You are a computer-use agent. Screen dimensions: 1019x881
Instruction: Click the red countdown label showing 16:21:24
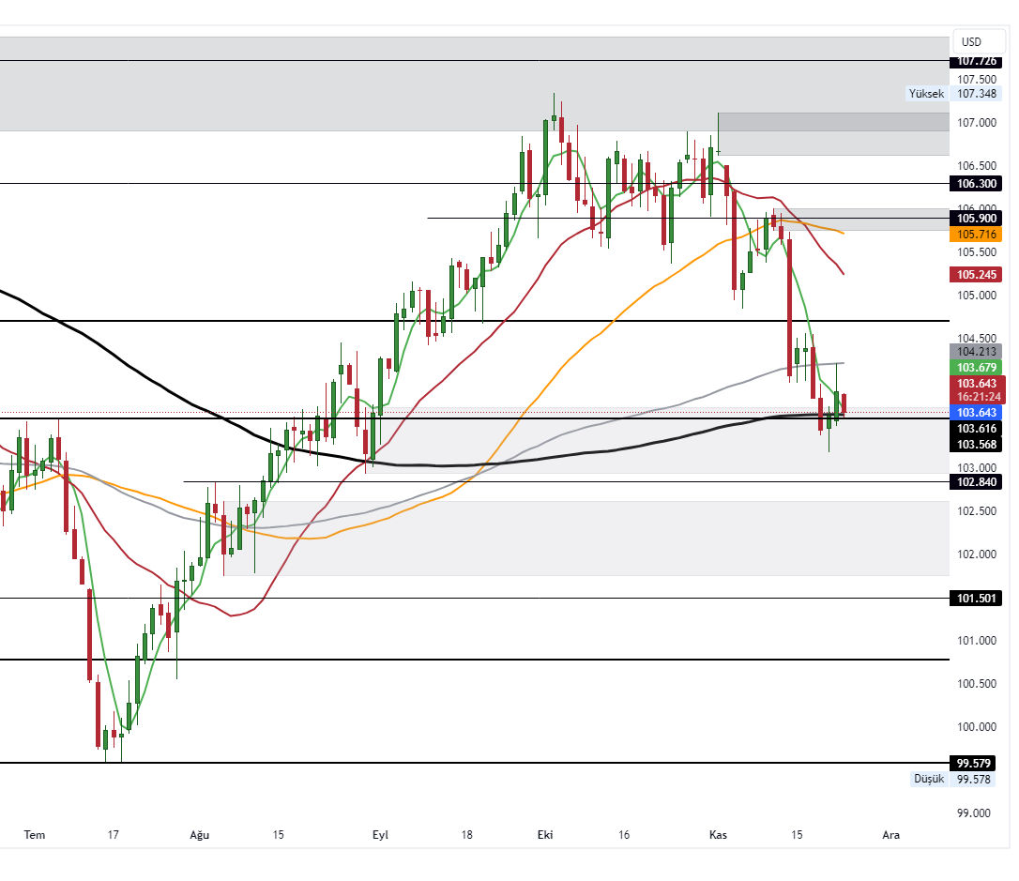click(x=976, y=396)
